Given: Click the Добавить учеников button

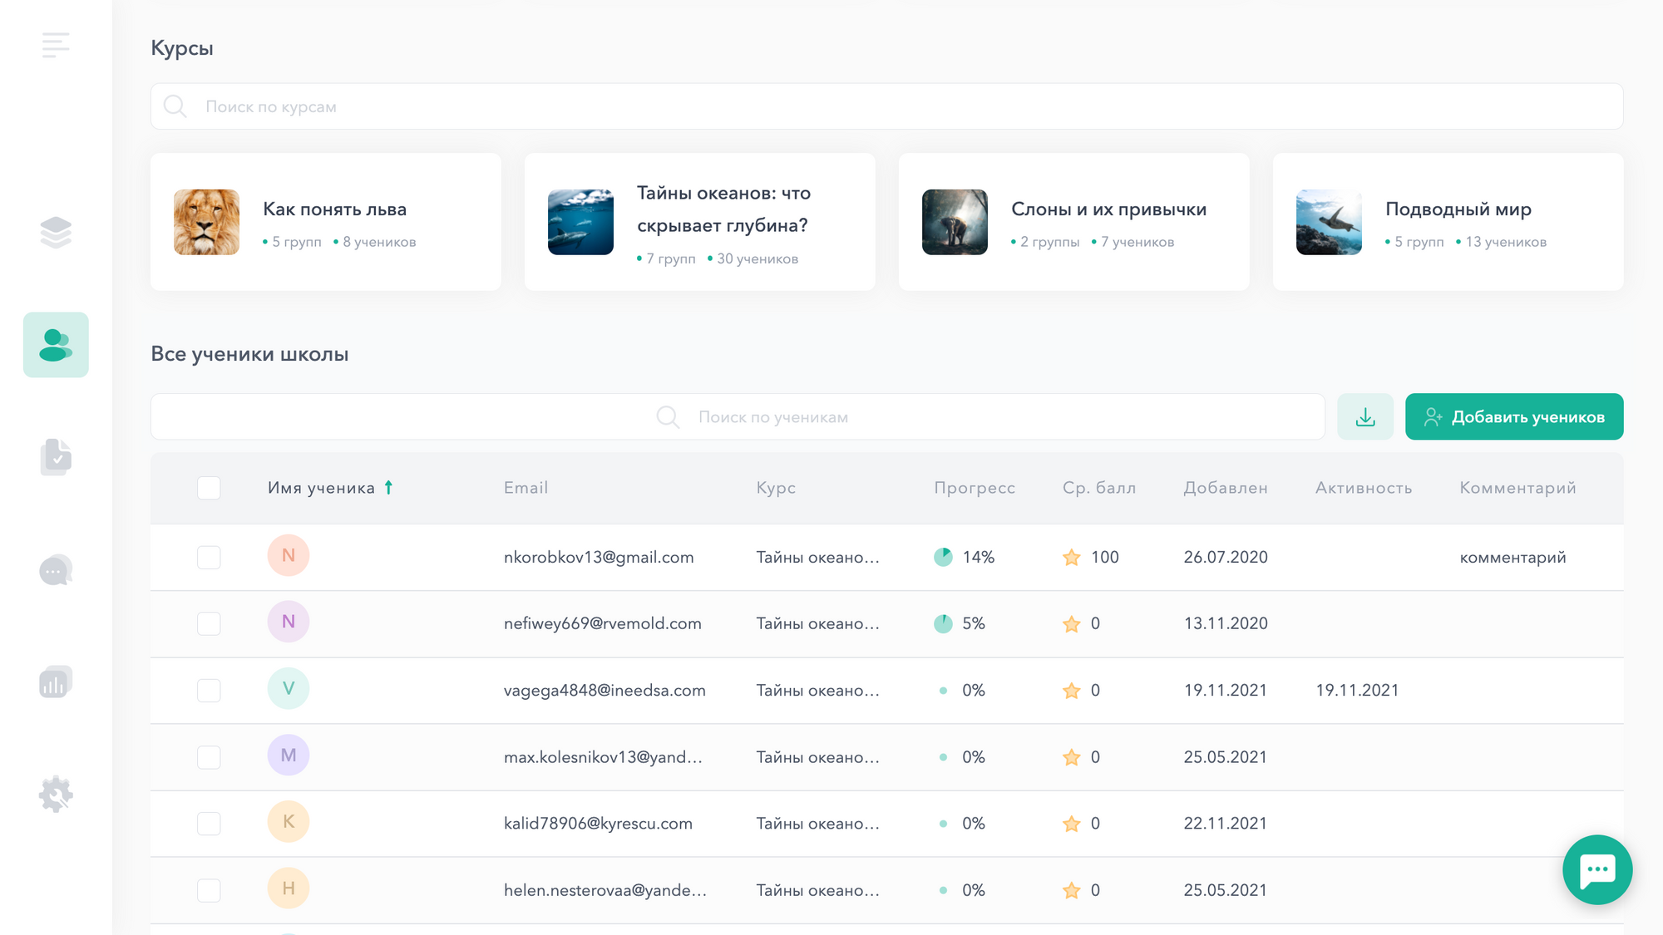Looking at the screenshot, I should 1513,417.
